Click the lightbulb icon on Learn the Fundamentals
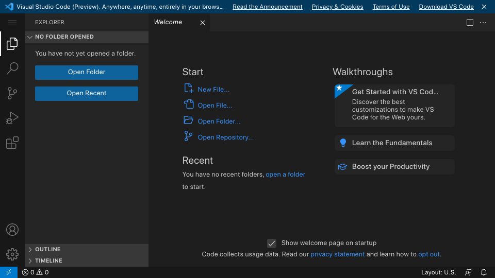 click(343, 143)
